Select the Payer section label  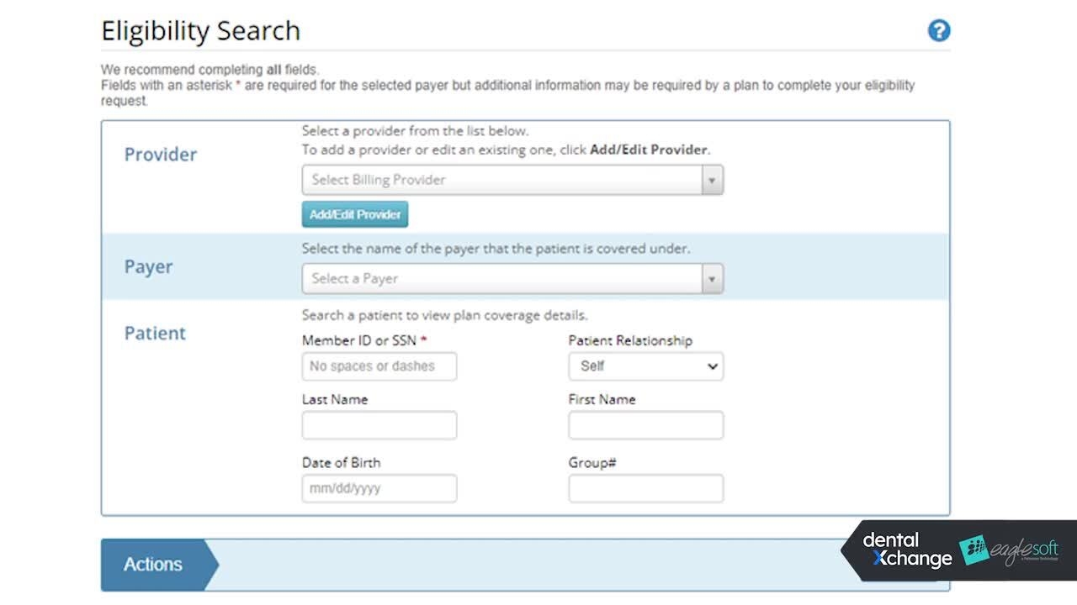148,266
